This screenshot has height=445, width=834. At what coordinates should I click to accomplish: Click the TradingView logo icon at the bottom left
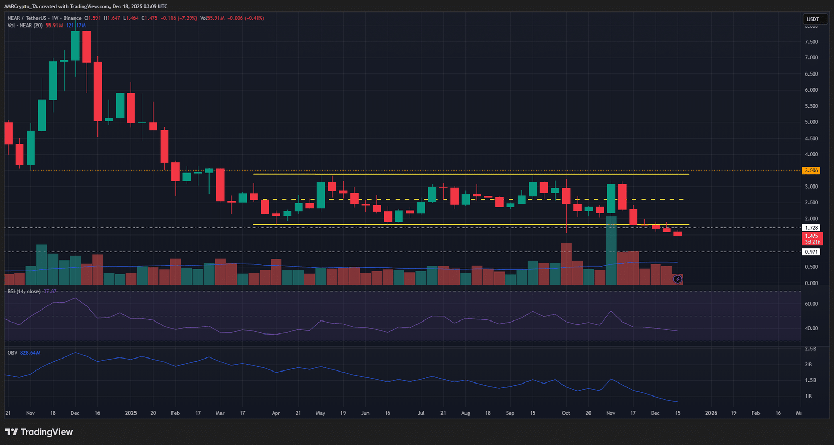(11, 432)
